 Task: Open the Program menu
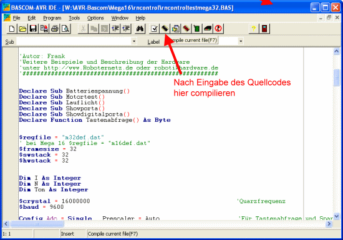pos(52,18)
